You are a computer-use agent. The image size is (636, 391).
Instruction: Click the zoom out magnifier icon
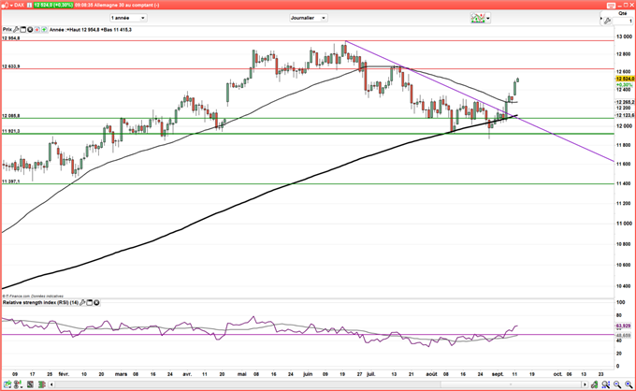click(617, 384)
